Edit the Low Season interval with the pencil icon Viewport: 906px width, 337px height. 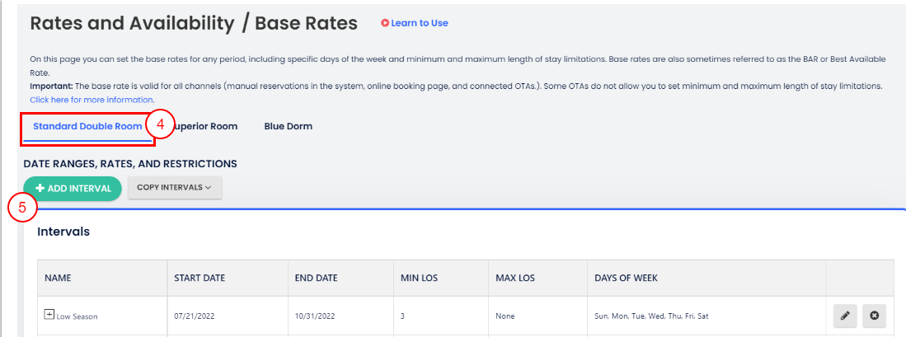pyautogui.click(x=844, y=316)
